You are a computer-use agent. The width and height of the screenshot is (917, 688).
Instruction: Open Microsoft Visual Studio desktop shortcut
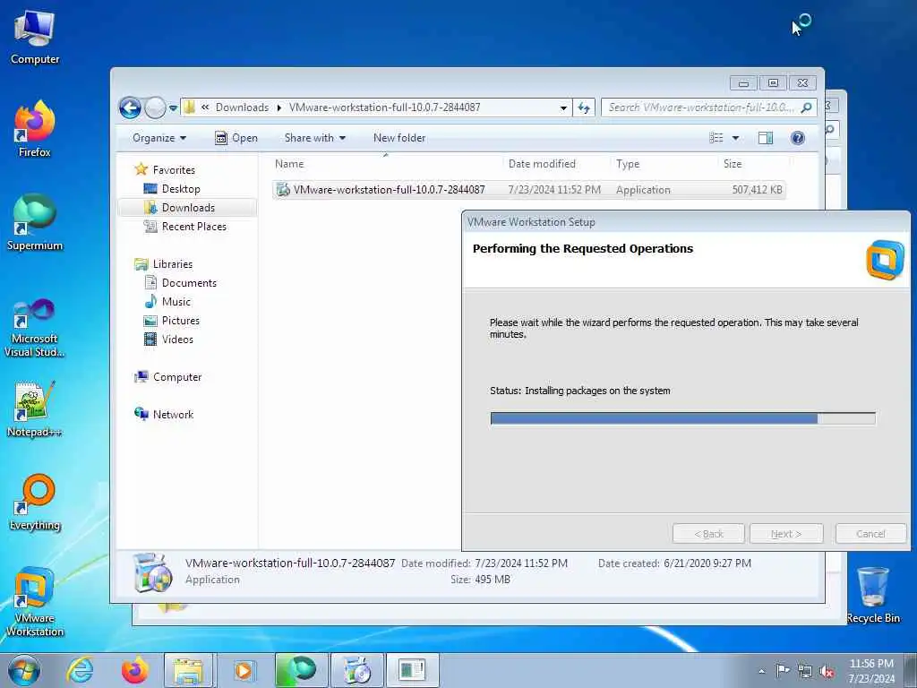[35, 328]
